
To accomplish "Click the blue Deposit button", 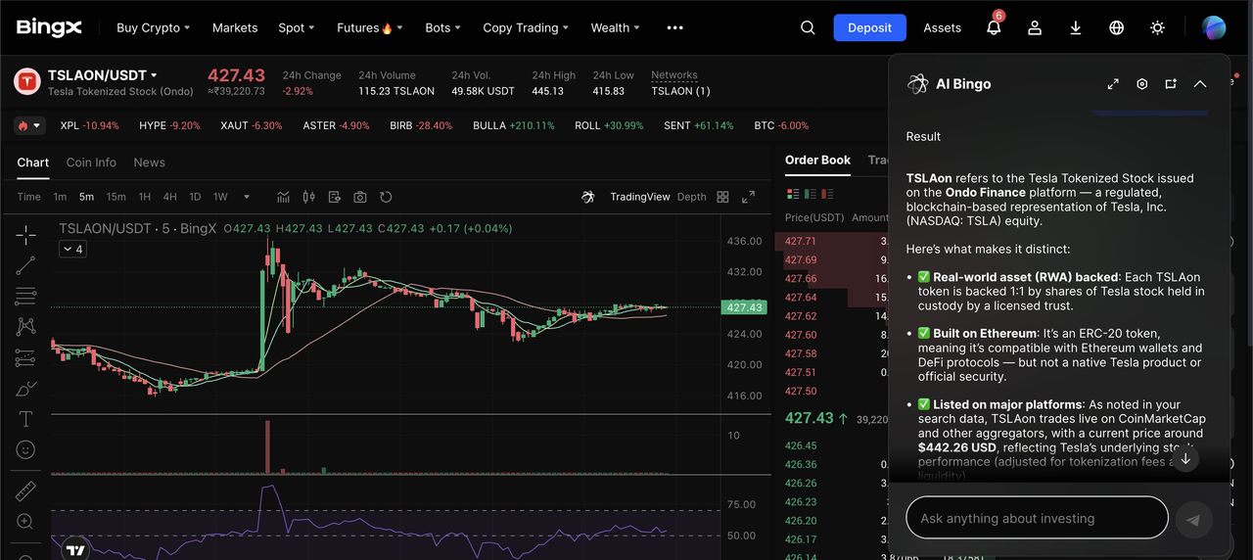I will coord(869,28).
